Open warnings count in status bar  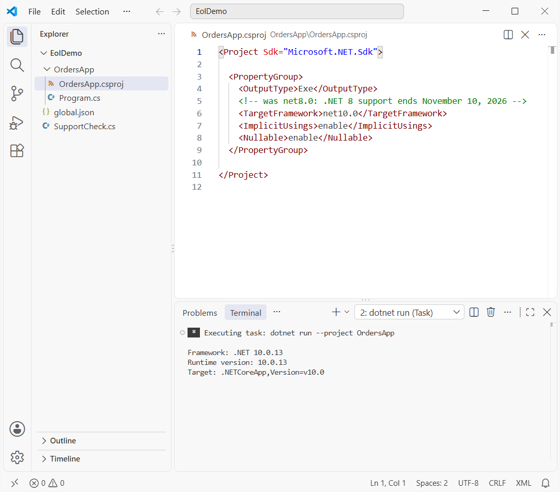point(56,483)
